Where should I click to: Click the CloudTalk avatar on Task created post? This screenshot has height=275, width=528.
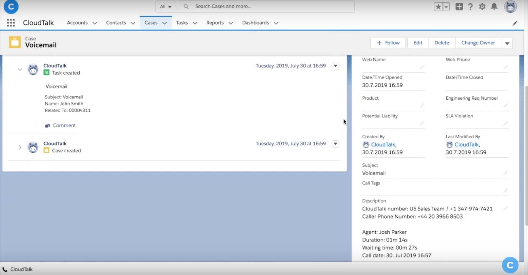tap(33, 69)
